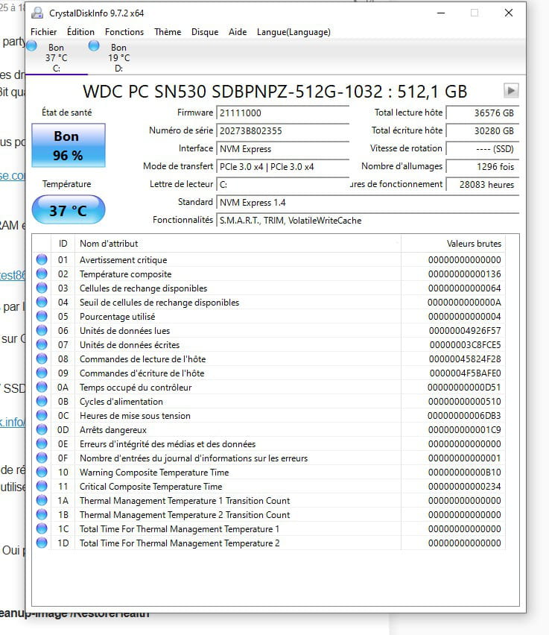Screen dimensions: 549x635
Task: Open the Disque menu
Action: coord(205,32)
